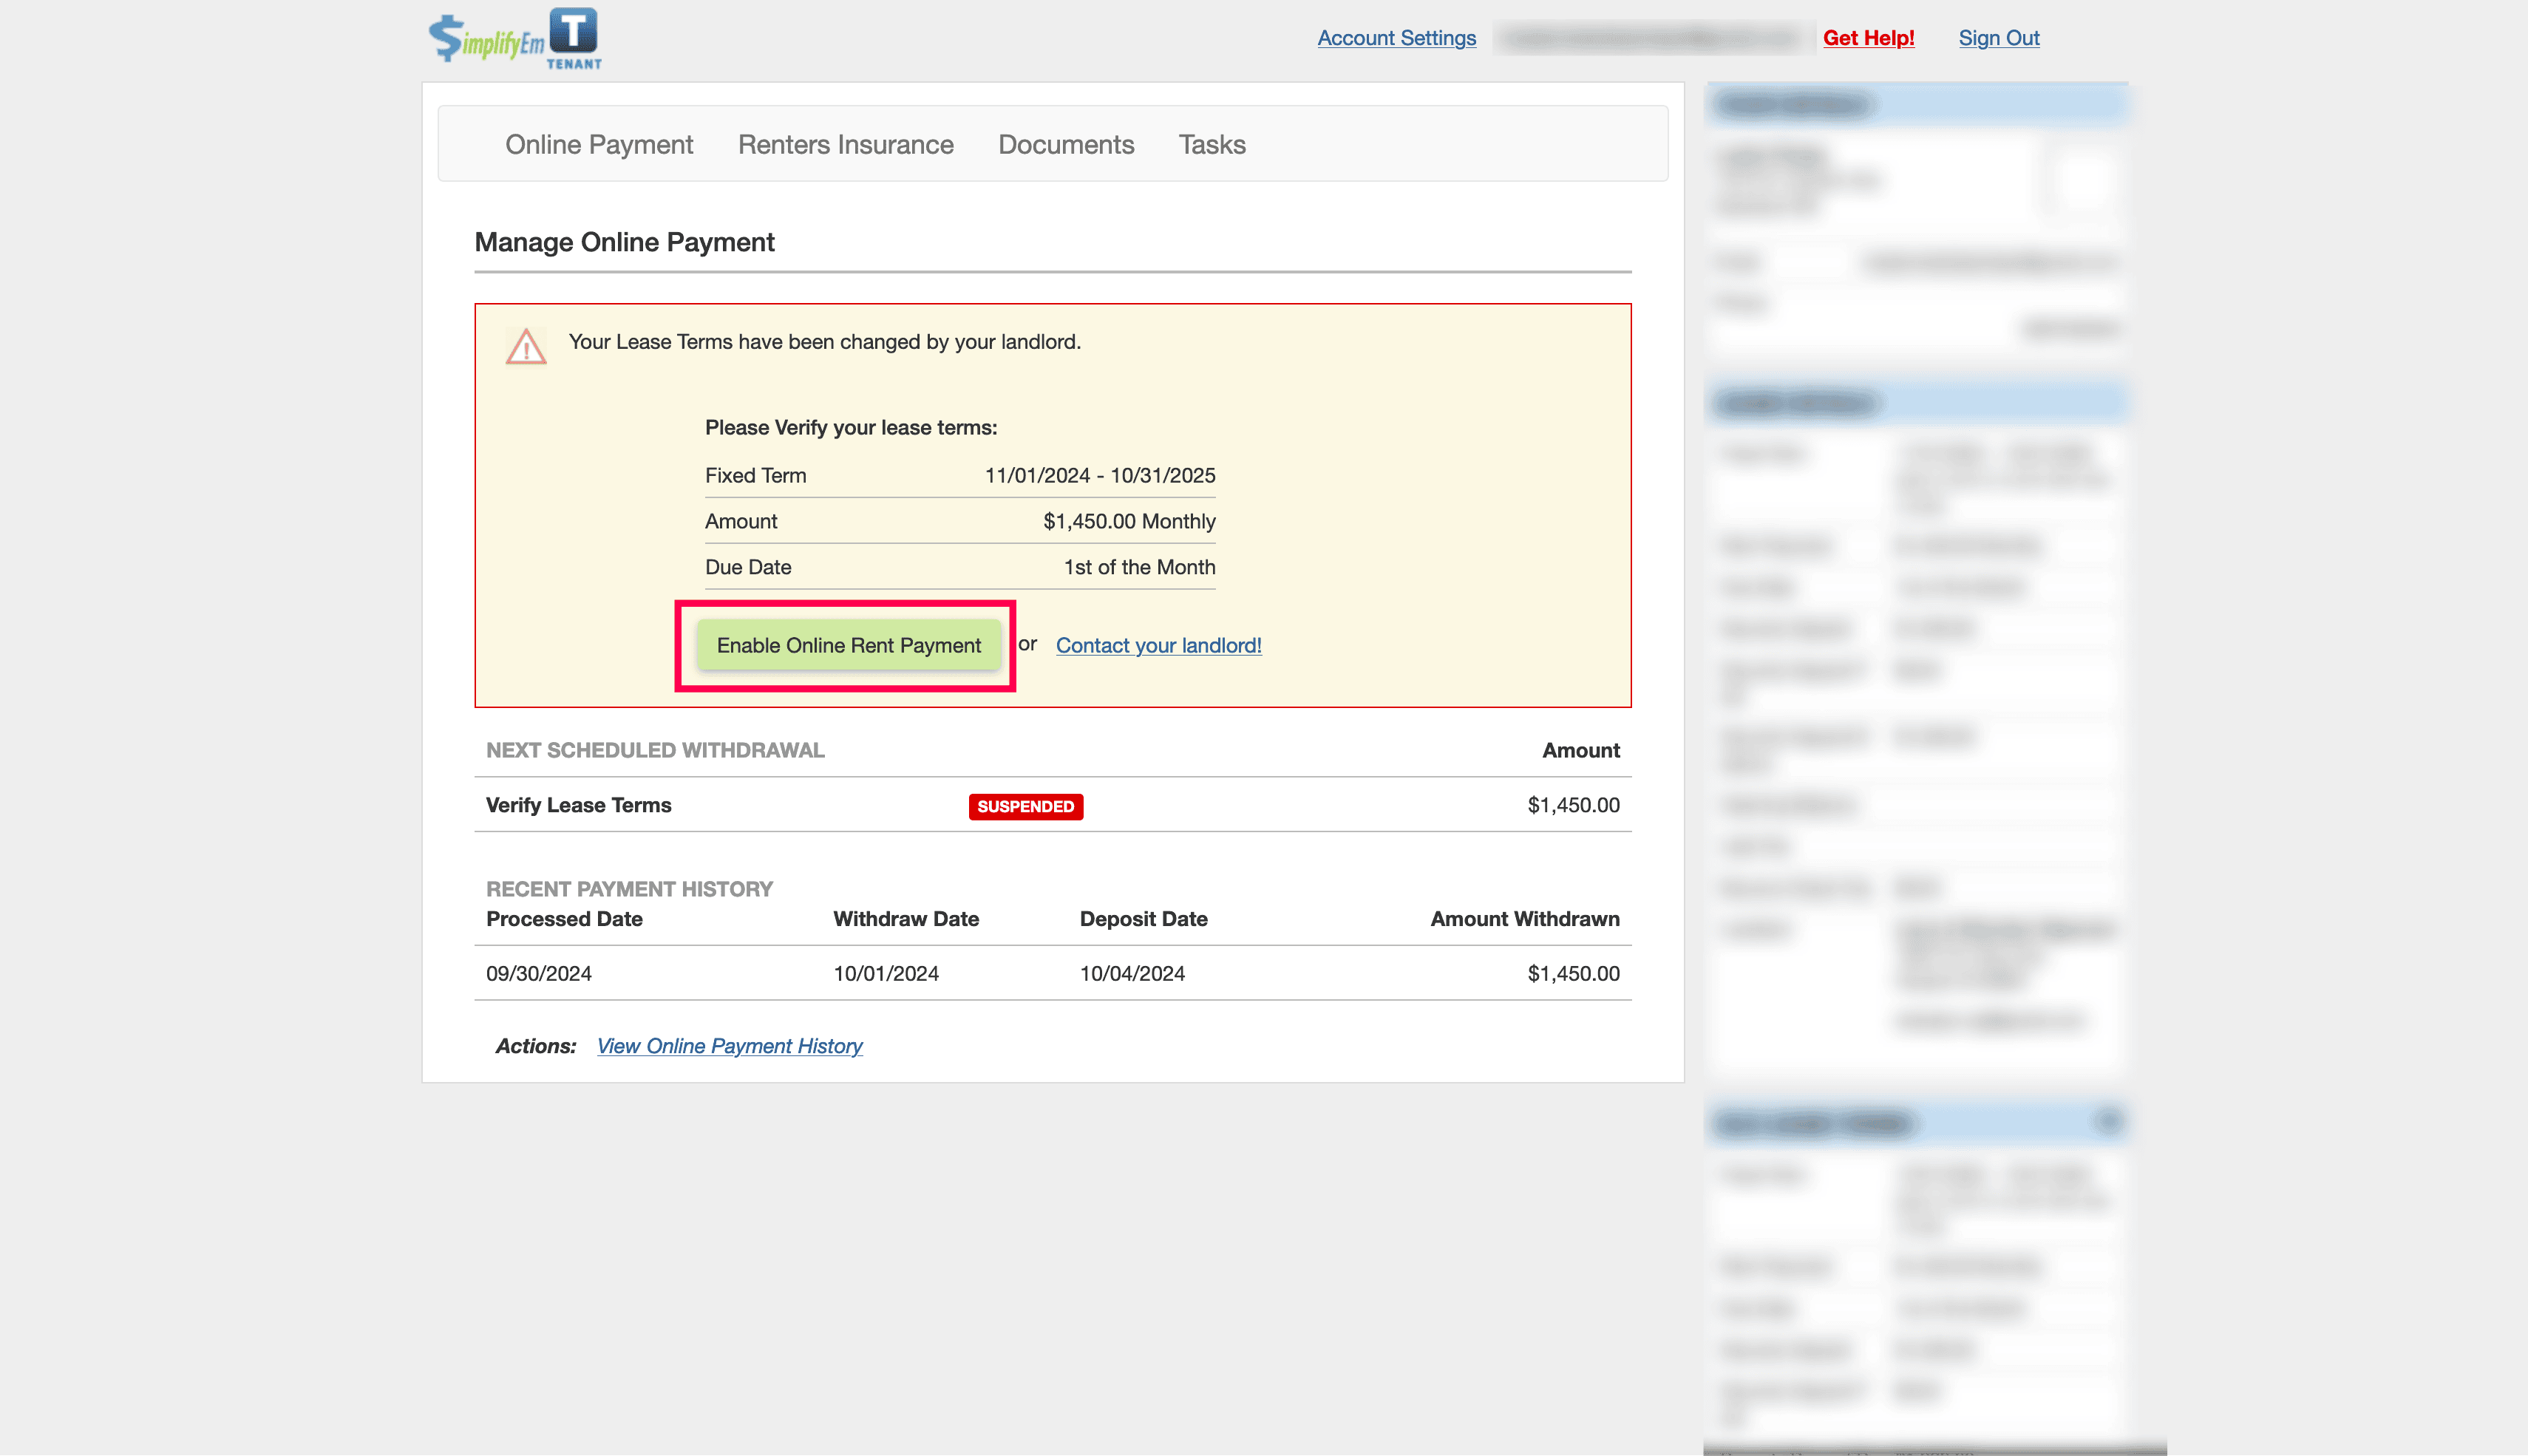This screenshot has height=1456, width=2528.
Task: Sign Out of the tenant portal
Action: (x=1998, y=38)
